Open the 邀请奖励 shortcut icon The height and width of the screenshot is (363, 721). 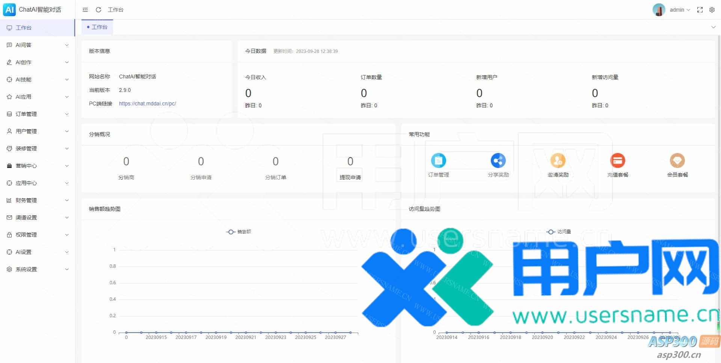(558, 161)
